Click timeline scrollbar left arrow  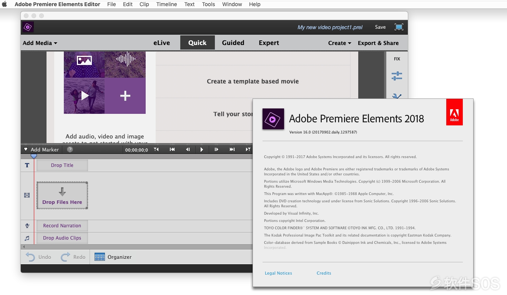(x=24, y=247)
